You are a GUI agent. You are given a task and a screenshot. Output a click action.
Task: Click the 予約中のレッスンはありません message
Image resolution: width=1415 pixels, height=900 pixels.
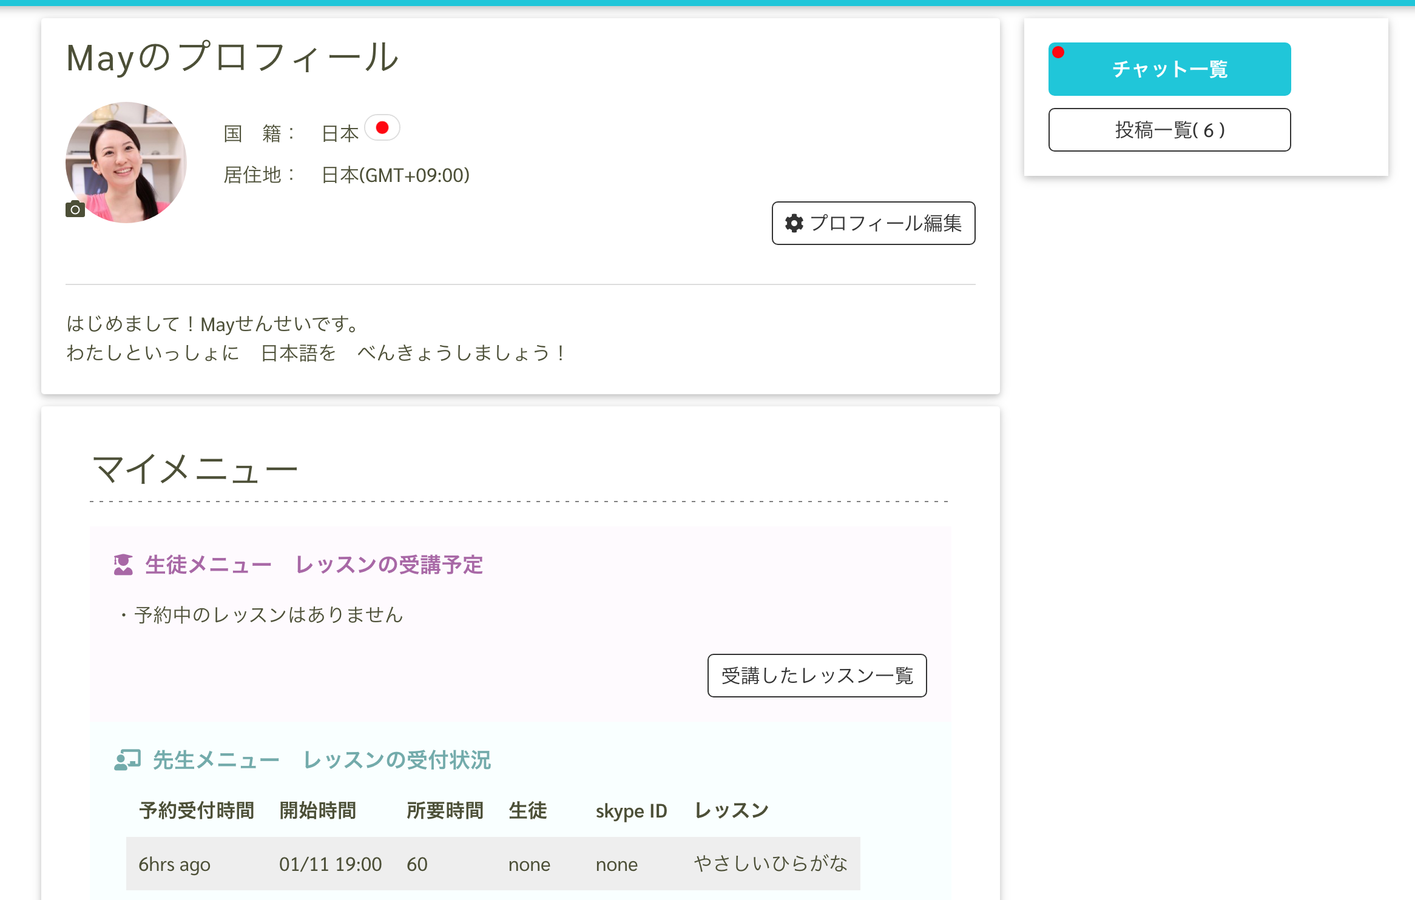(x=262, y=615)
